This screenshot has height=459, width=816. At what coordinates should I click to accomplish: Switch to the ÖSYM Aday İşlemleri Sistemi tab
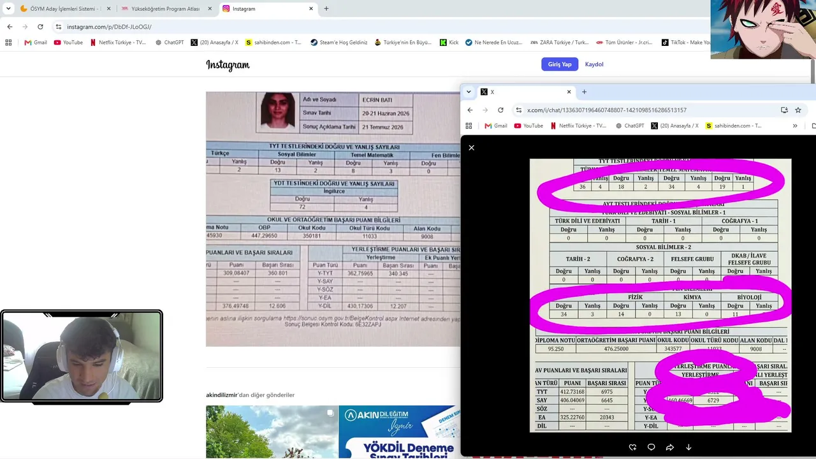pyautogui.click(x=65, y=9)
